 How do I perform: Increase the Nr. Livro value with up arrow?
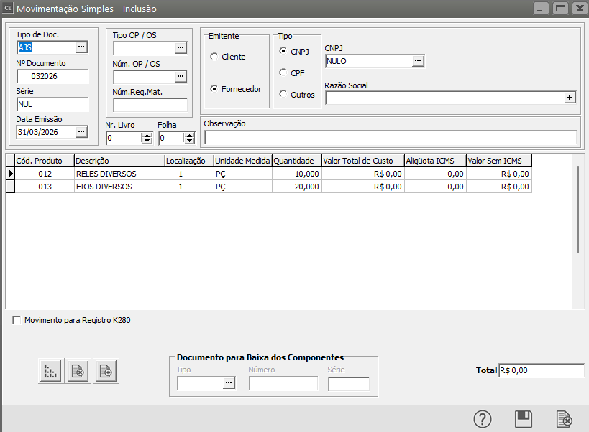point(147,135)
